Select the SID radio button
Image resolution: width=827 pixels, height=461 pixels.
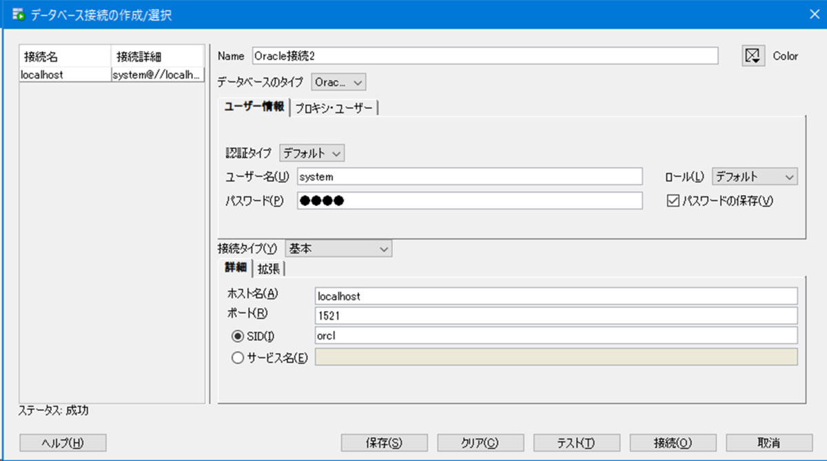pos(238,336)
